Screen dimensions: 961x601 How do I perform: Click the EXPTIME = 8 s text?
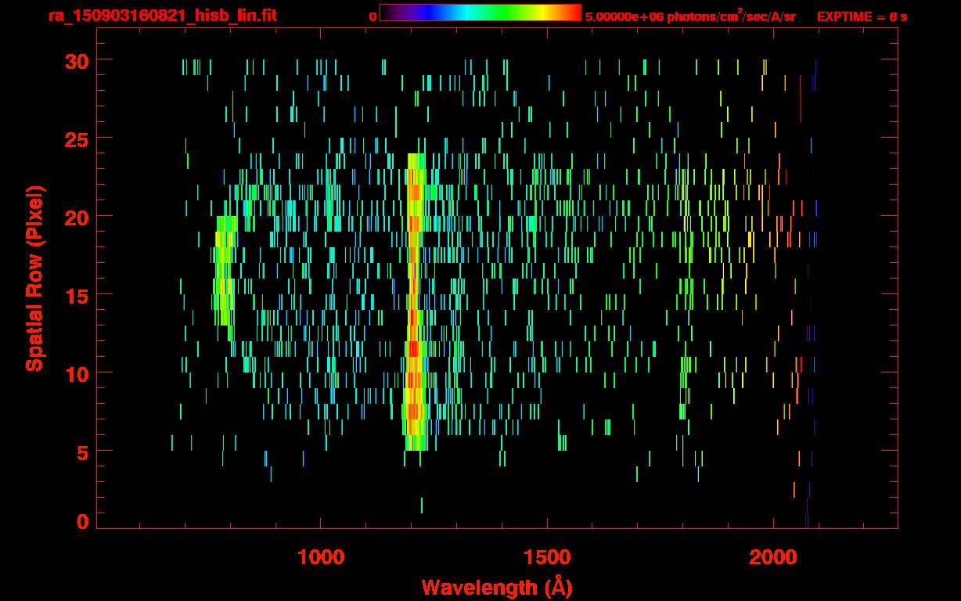(862, 16)
